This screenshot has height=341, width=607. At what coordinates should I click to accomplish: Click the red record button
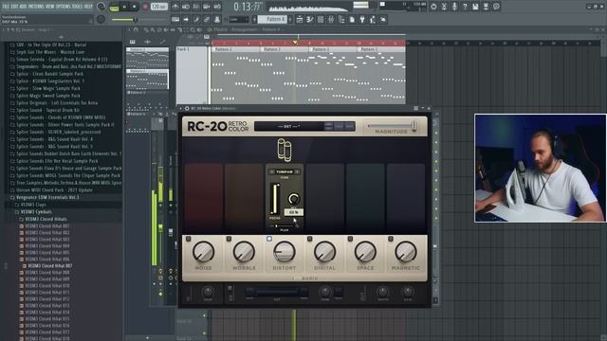[145, 7]
